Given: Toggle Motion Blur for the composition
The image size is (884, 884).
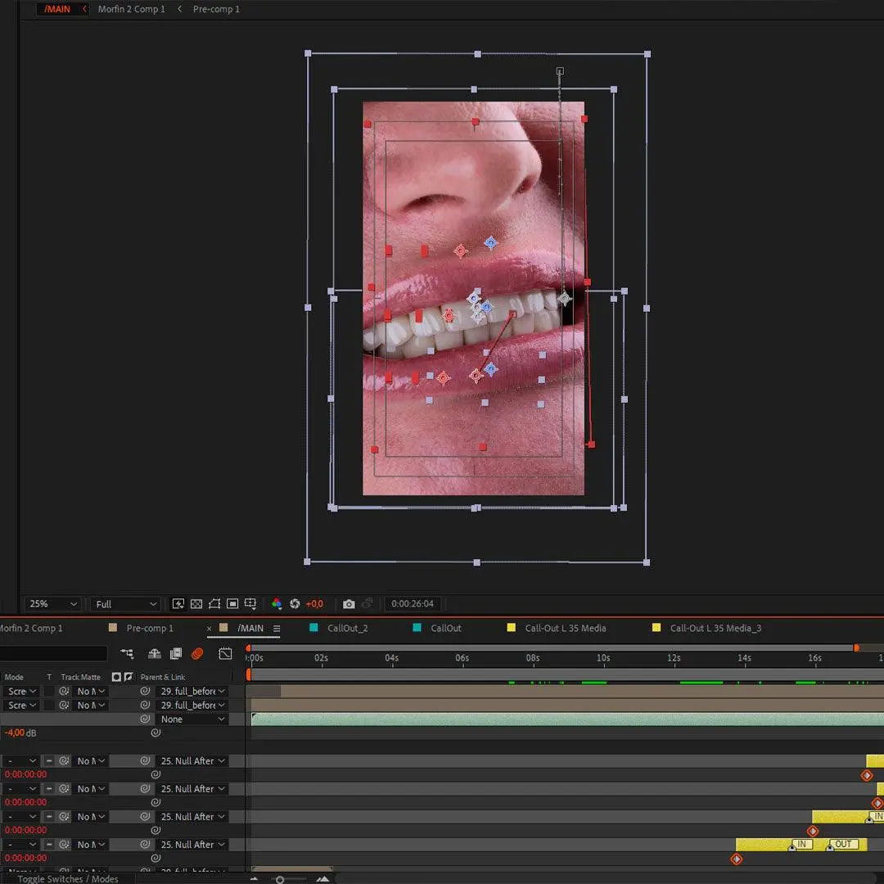Looking at the screenshot, I should (197, 653).
